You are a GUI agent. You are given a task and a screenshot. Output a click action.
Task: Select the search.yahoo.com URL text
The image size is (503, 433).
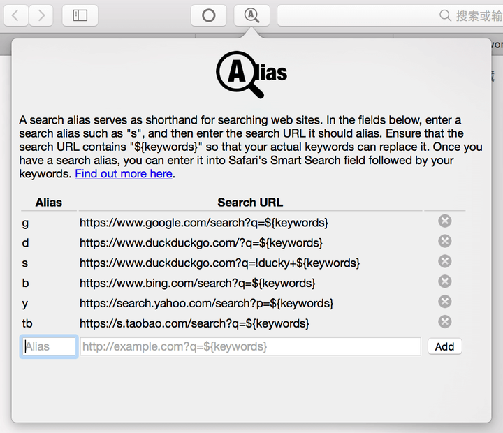206,303
